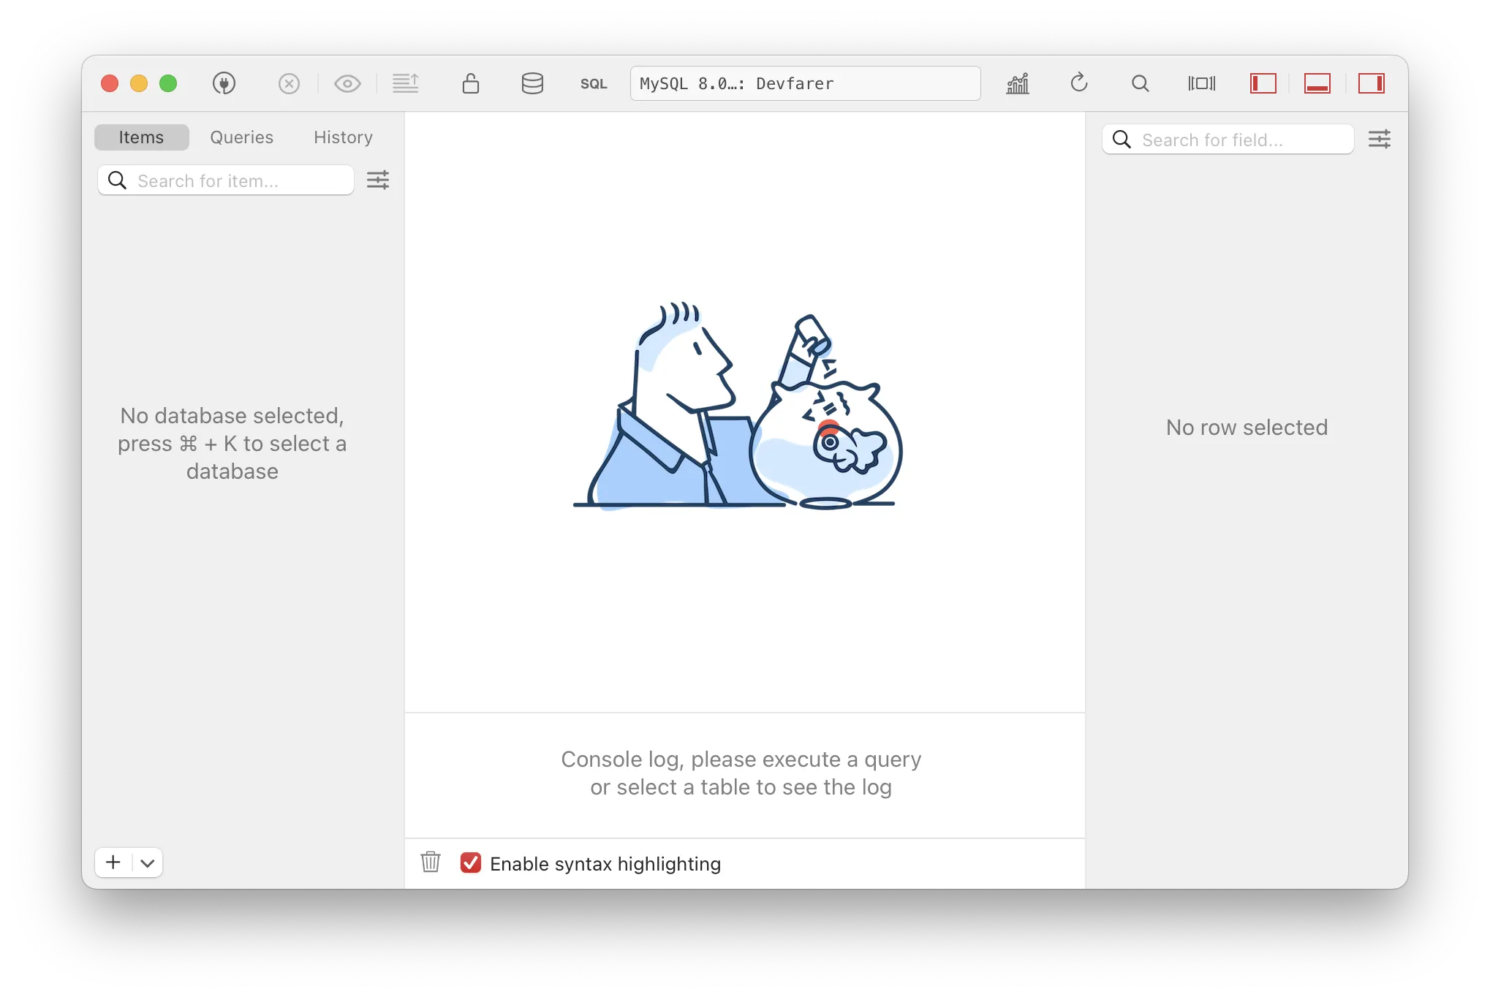The height and width of the screenshot is (997, 1490).
Task: Click the magnifier search icon in toolbar
Action: point(1141,83)
